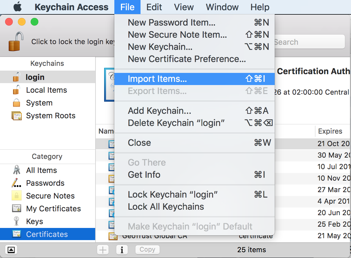Choose Get Info menu item
The width and height of the screenshot is (351, 258).
(195, 174)
